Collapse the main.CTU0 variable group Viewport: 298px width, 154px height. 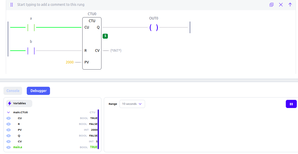coord(8,112)
